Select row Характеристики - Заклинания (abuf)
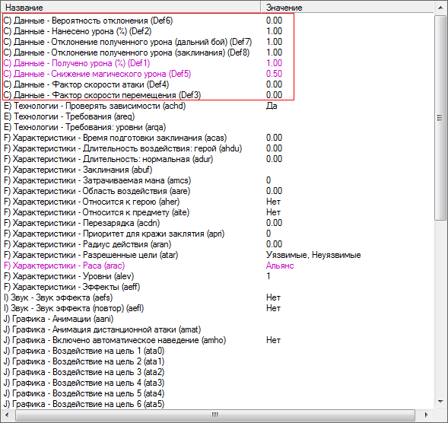448x423 pixels. 217,170
